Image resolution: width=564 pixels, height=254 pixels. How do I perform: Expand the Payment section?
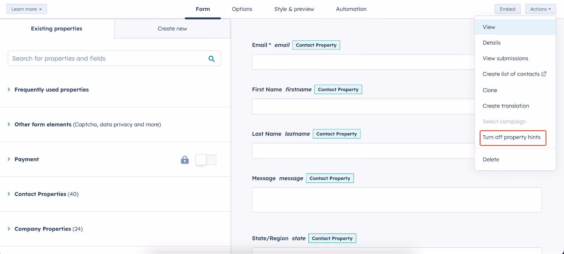[x=9, y=159]
